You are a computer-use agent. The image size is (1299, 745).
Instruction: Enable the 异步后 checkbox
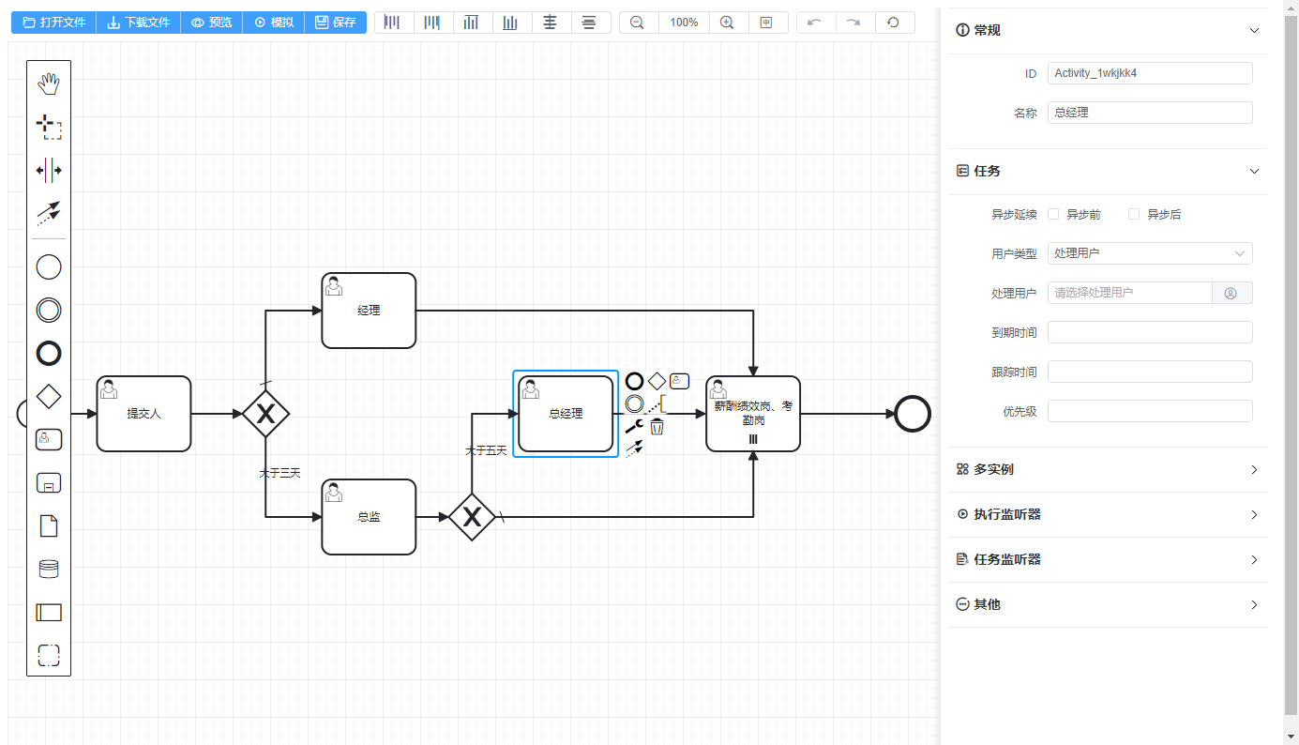pyautogui.click(x=1133, y=214)
